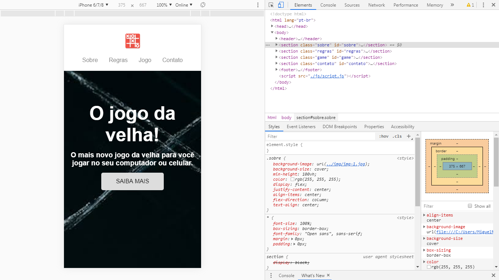Viewport: 499px width, 280px height.
Task: Add a new style rule plus icon
Action: [409, 136]
